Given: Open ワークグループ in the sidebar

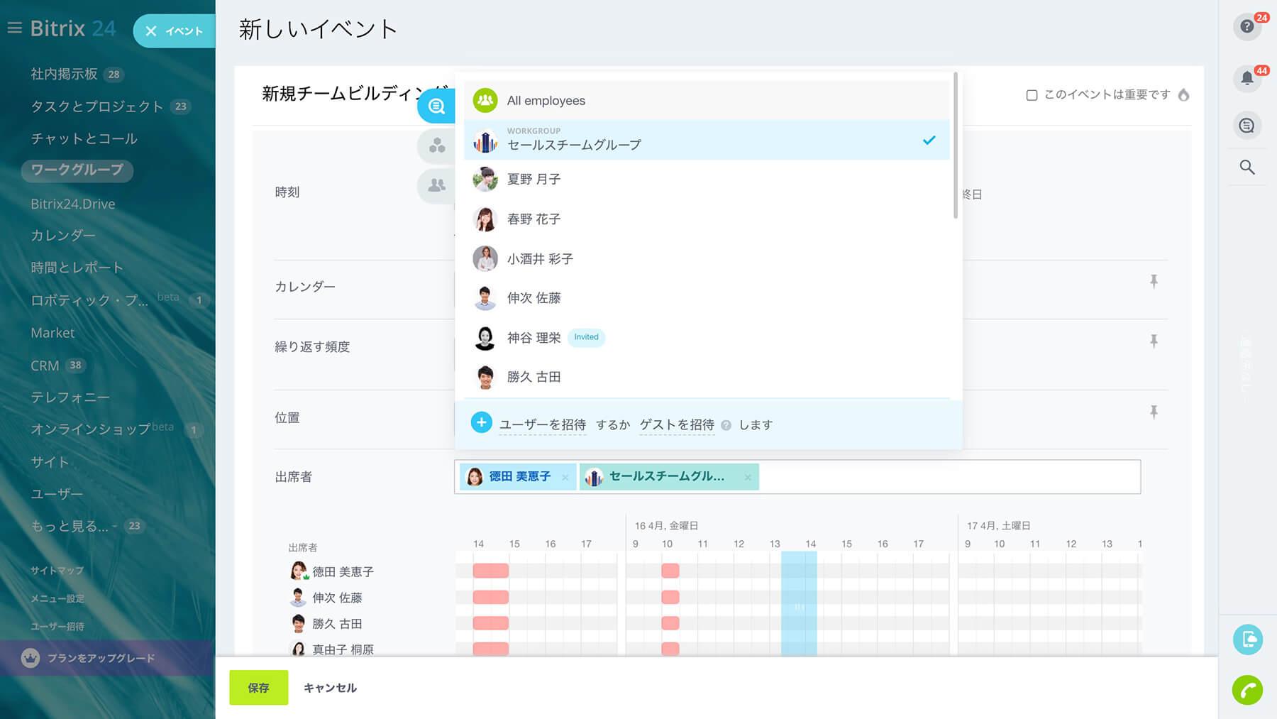Looking at the screenshot, I should click(x=77, y=170).
